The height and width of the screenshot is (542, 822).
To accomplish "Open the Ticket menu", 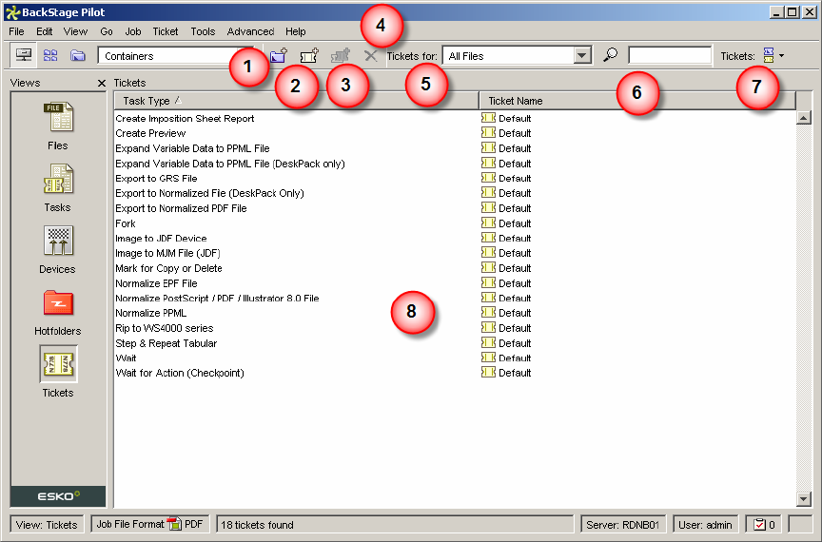I will [x=166, y=31].
